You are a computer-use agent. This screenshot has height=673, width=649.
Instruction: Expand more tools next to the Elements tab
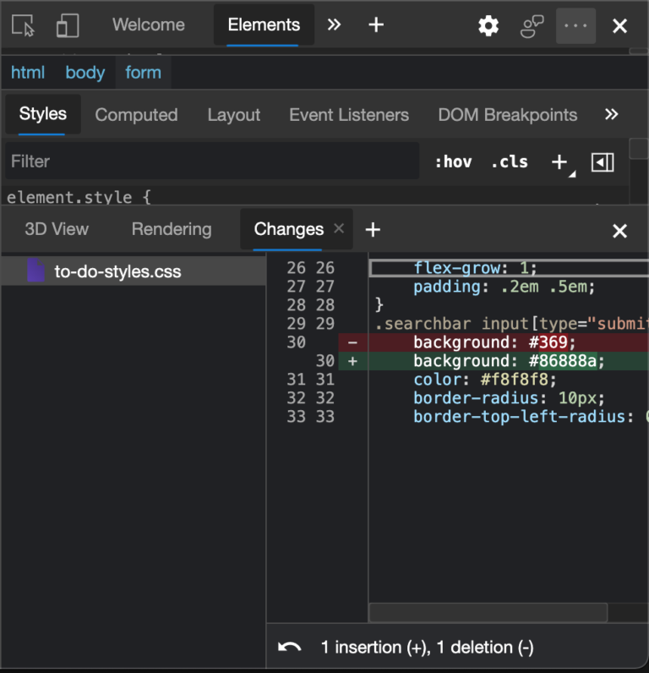(x=335, y=25)
